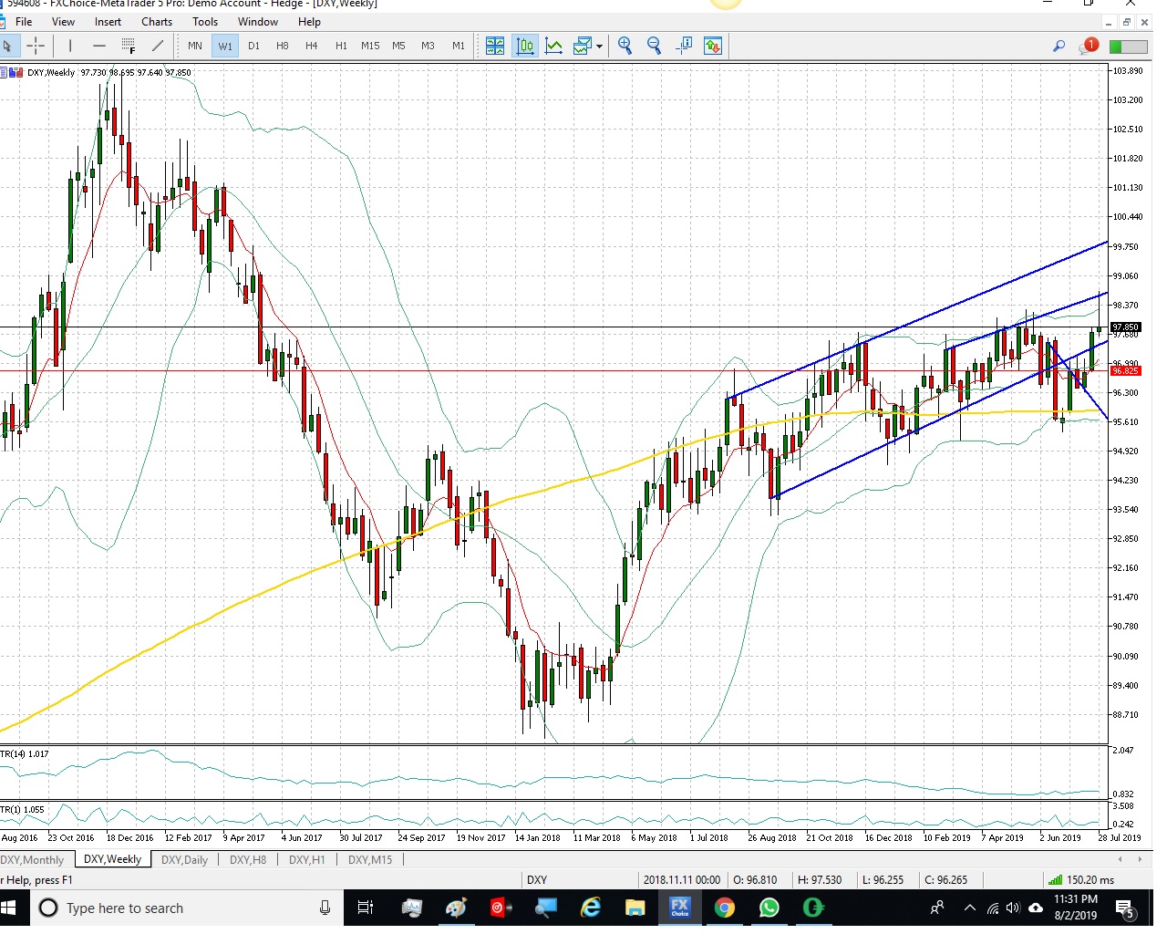
Task: Click the green level indicator in toolbar
Action: (x=1128, y=47)
